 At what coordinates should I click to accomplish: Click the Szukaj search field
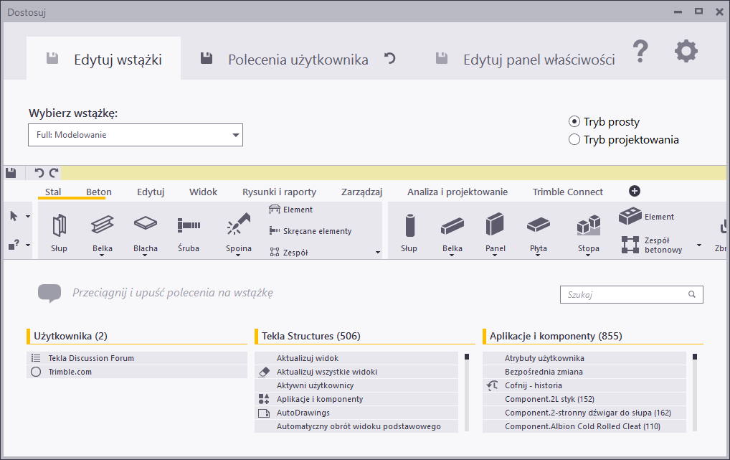pyautogui.click(x=624, y=294)
